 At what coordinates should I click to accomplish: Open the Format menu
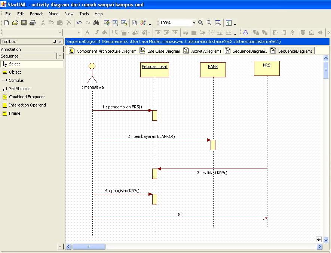pyautogui.click(x=36, y=14)
